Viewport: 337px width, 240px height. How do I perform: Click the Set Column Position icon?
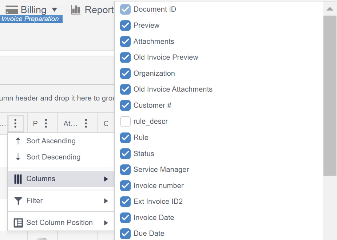click(x=18, y=223)
